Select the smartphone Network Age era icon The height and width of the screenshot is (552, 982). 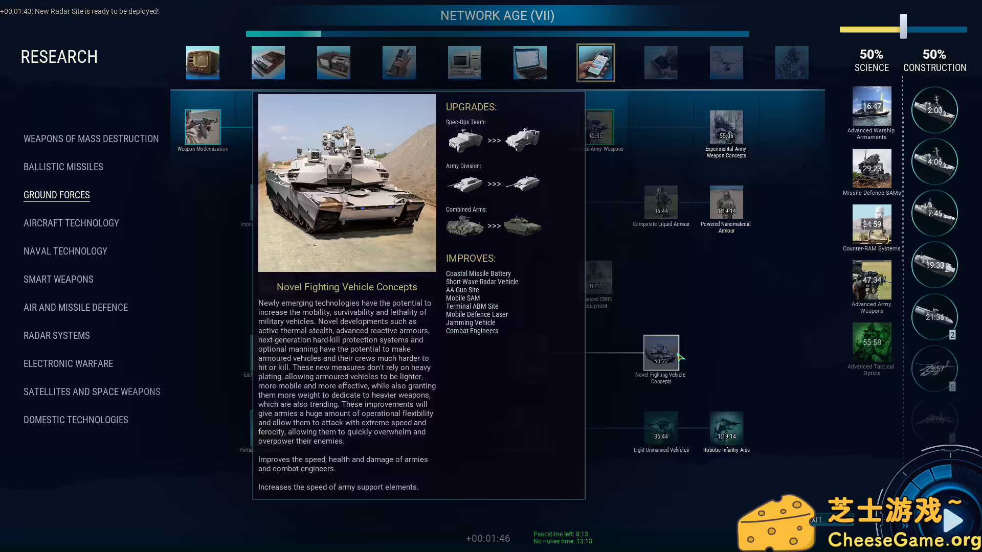(x=595, y=63)
